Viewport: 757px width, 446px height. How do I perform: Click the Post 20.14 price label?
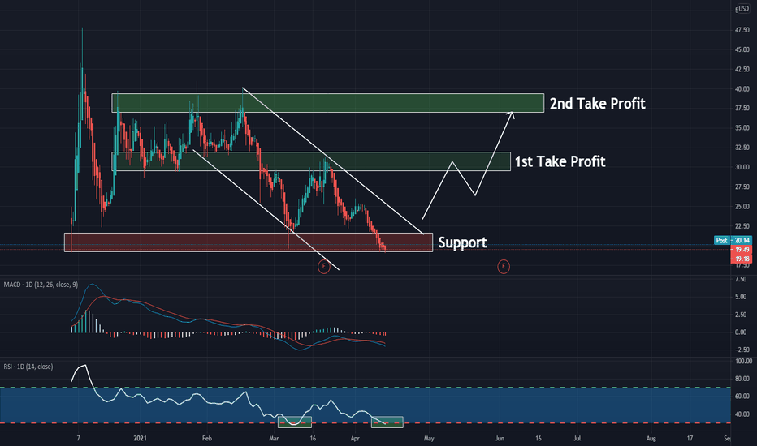(x=733, y=240)
